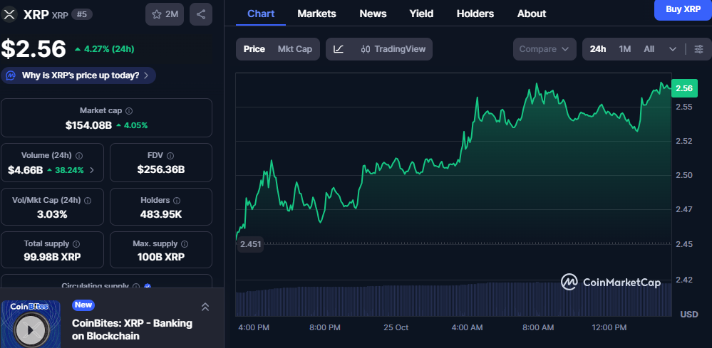
Task: Switch to the Markets tab
Action: click(316, 14)
